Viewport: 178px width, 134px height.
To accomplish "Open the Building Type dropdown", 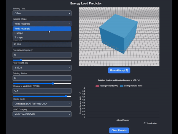I will coord(42,13).
